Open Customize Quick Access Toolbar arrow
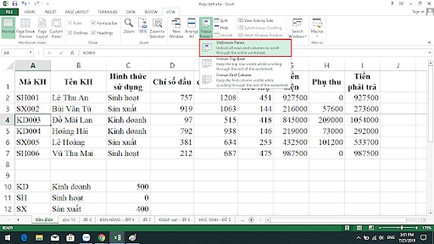This screenshot has height=244, width=434. [48, 4]
